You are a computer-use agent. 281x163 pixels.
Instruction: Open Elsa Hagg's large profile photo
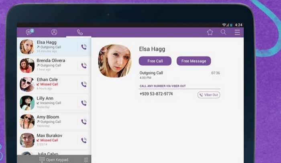115,61
